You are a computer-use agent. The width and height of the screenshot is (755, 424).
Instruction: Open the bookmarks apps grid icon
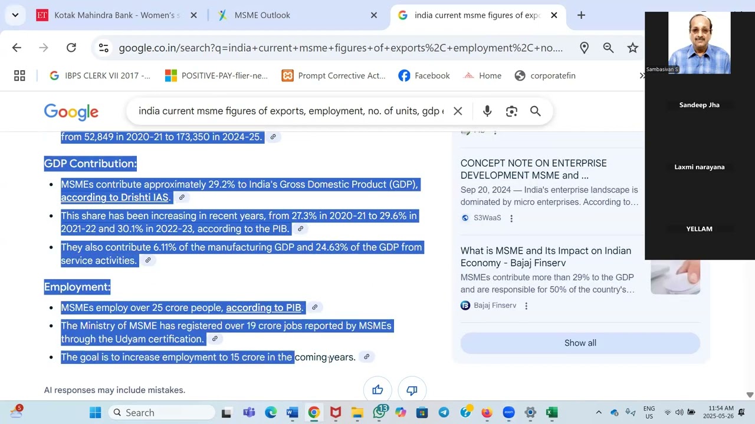click(x=19, y=75)
